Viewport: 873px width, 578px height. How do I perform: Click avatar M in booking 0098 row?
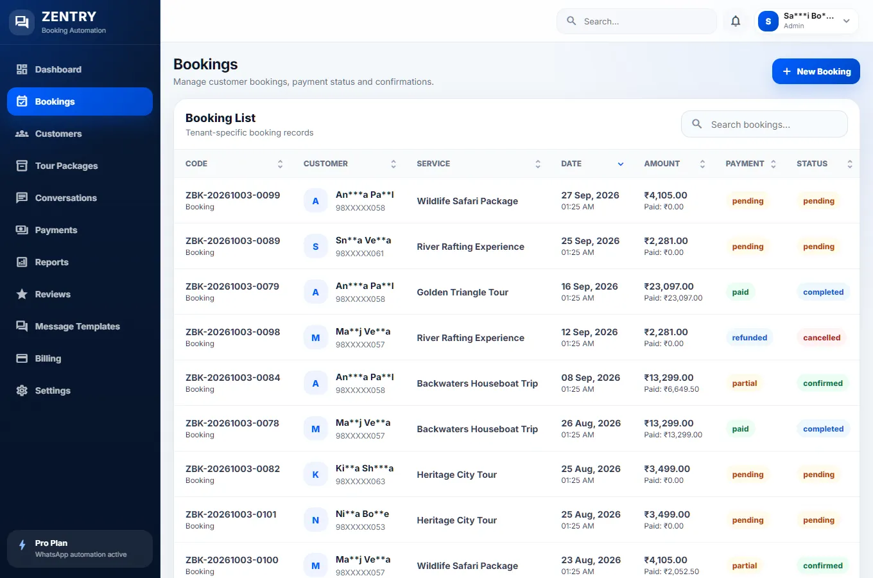click(315, 338)
